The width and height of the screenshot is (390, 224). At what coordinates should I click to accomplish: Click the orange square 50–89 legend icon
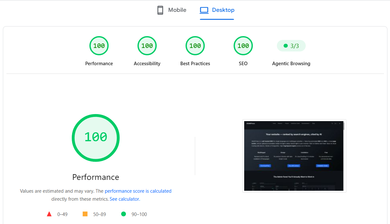pos(85,214)
